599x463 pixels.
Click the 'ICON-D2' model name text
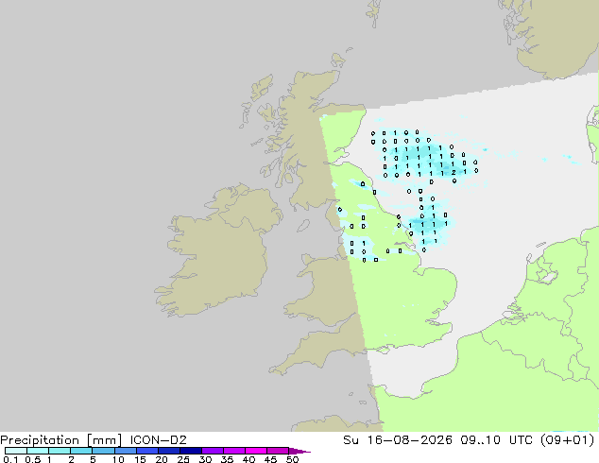coord(158,440)
